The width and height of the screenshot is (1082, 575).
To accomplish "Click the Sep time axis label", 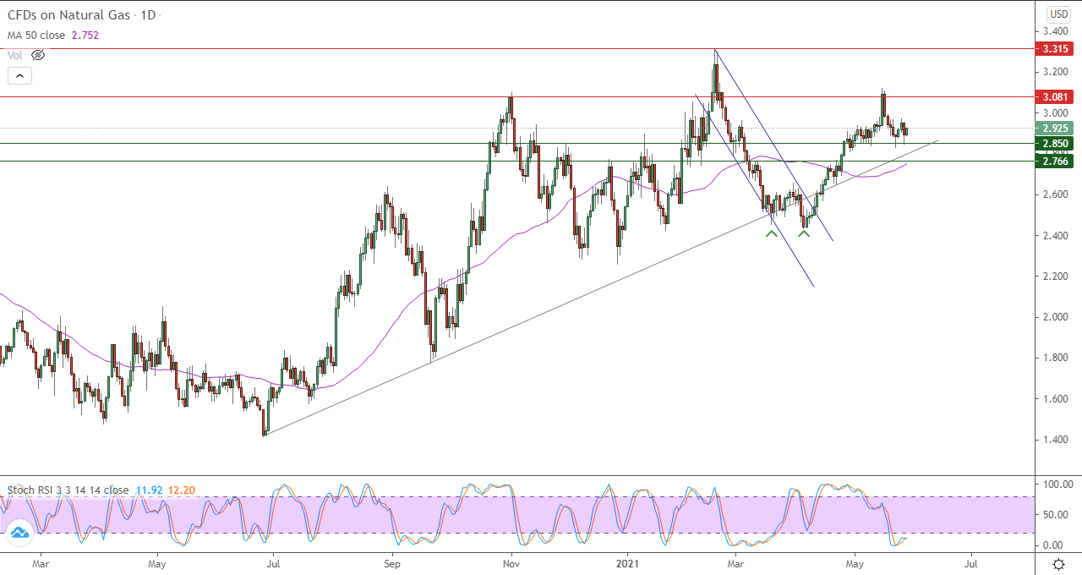I will (391, 562).
